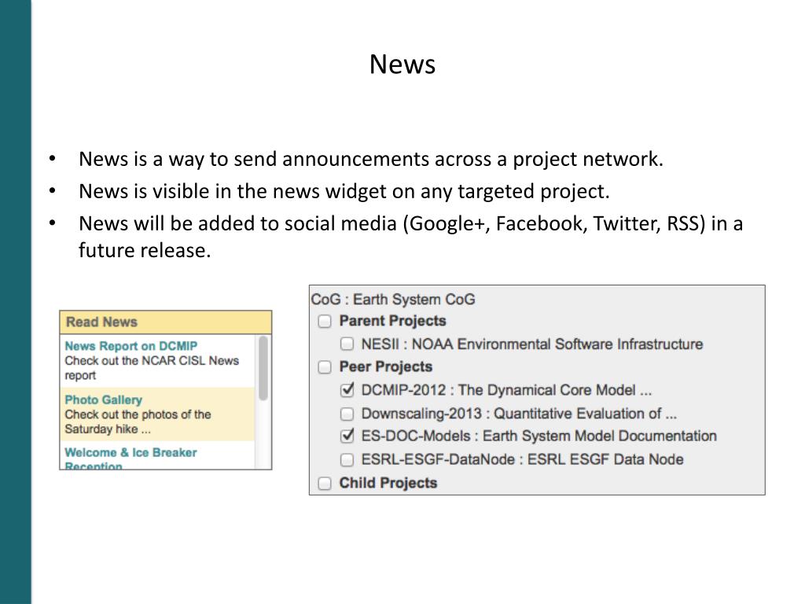Enable the Downscaling-2013 project checkbox
The height and width of the screenshot is (604, 805).
(x=347, y=414)
